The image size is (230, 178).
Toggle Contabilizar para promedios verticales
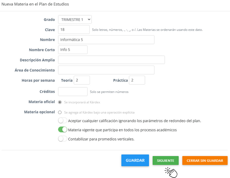(63, 139)
